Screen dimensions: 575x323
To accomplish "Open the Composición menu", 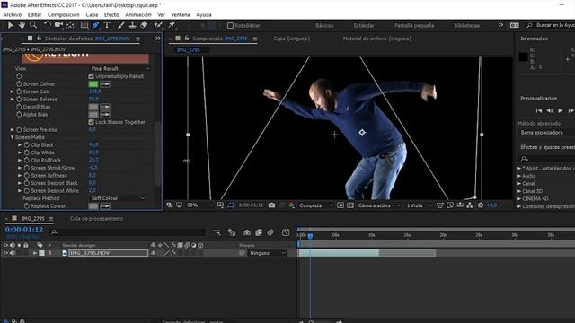I will pos(64,14).
